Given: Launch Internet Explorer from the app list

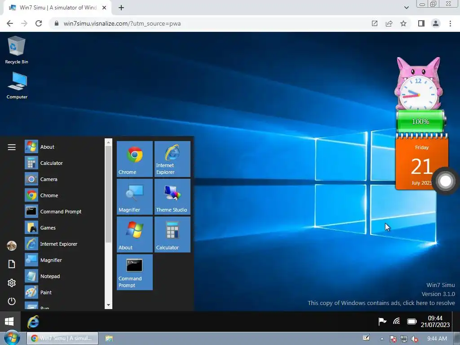Looking at the screenshot, I should pyautogui.click(x=64, y=244).
